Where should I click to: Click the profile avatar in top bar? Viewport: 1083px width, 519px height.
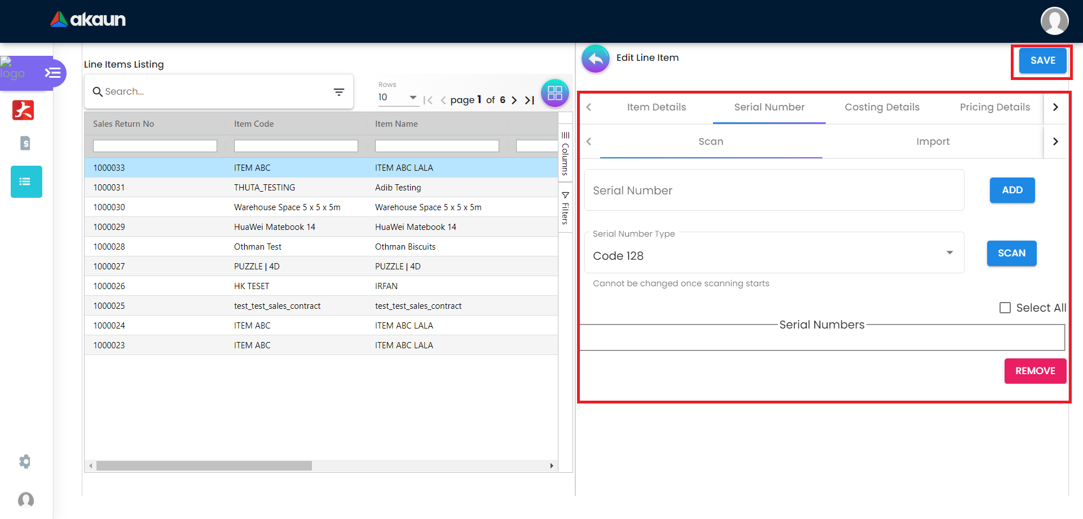click(1054, 21)
